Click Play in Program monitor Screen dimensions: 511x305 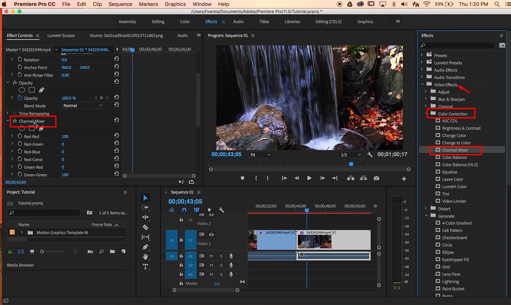(x=309, y=178)
